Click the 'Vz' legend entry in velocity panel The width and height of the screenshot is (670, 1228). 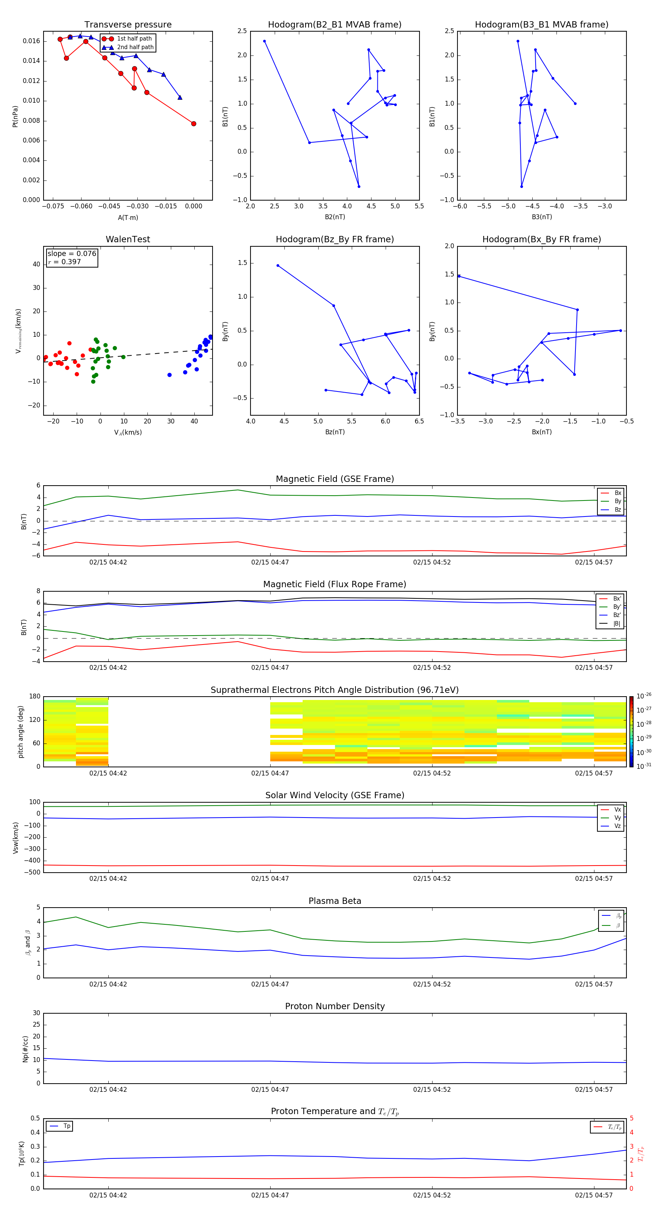click(611, 826)
